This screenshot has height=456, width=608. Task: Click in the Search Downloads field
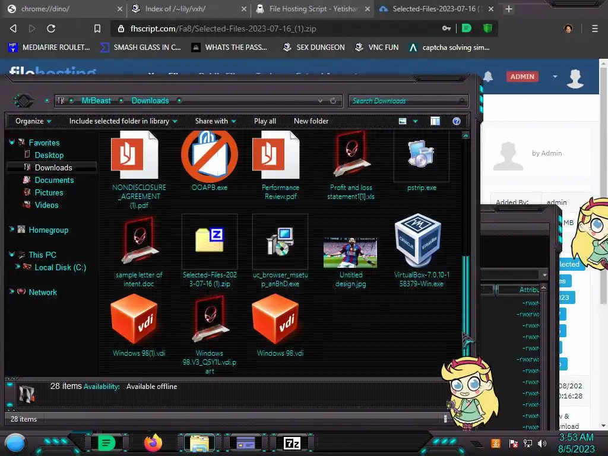[408, 101]
